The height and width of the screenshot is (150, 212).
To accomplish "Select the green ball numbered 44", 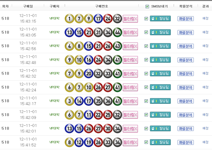I will [117, 32].
